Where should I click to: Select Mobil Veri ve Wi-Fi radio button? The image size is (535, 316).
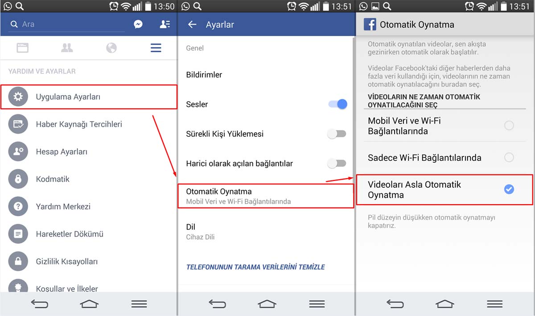[509, 126]
